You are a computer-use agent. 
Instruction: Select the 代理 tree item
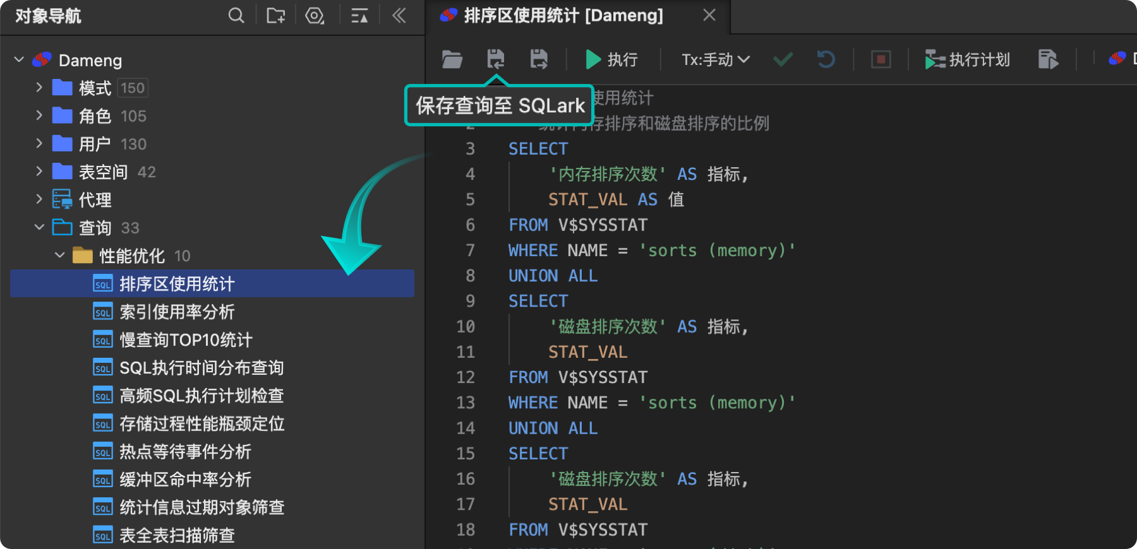(x=95, y=200)
